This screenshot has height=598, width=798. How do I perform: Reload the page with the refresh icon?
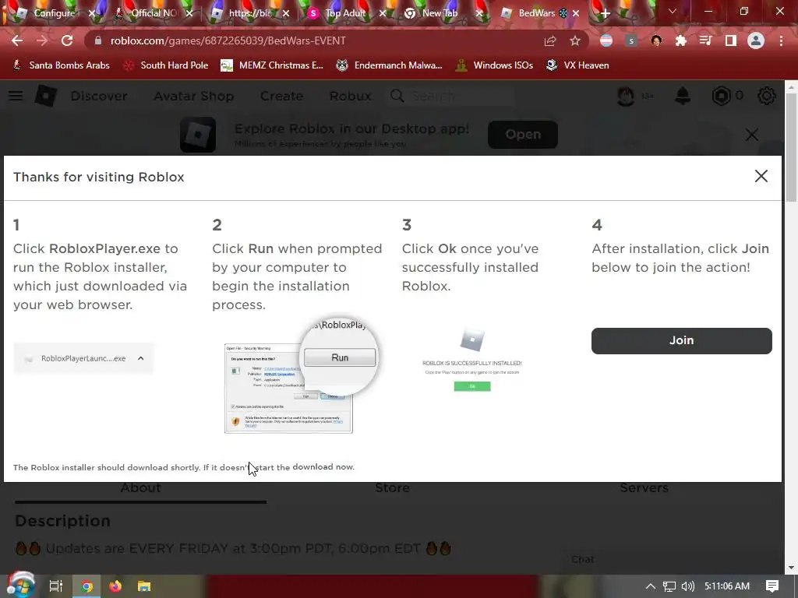tap(67, 40)
